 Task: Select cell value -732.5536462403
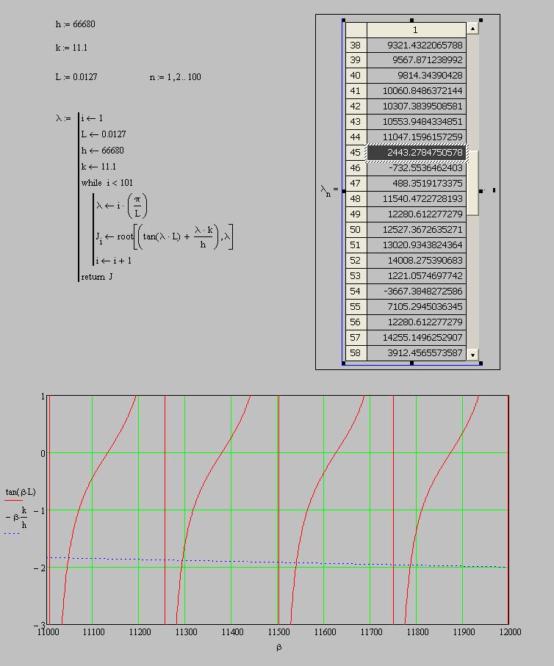pyautogui.click(x=417, y=167)
